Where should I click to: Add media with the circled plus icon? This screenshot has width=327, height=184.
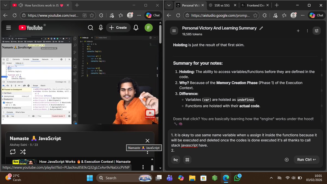[286, 160]
